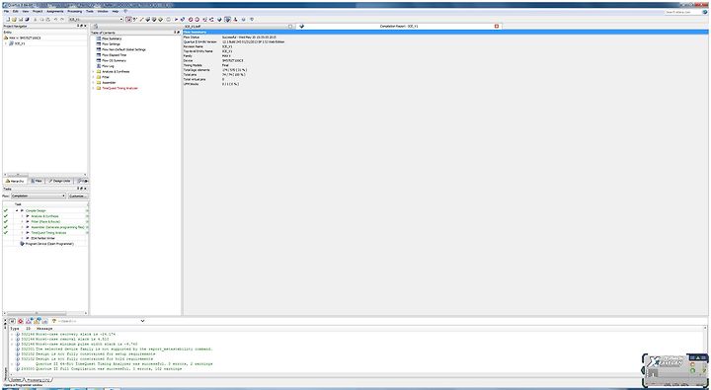This screenshot has width=711, height=390.
Task: Expand the Assembler report folder
Action: (94, 83)
